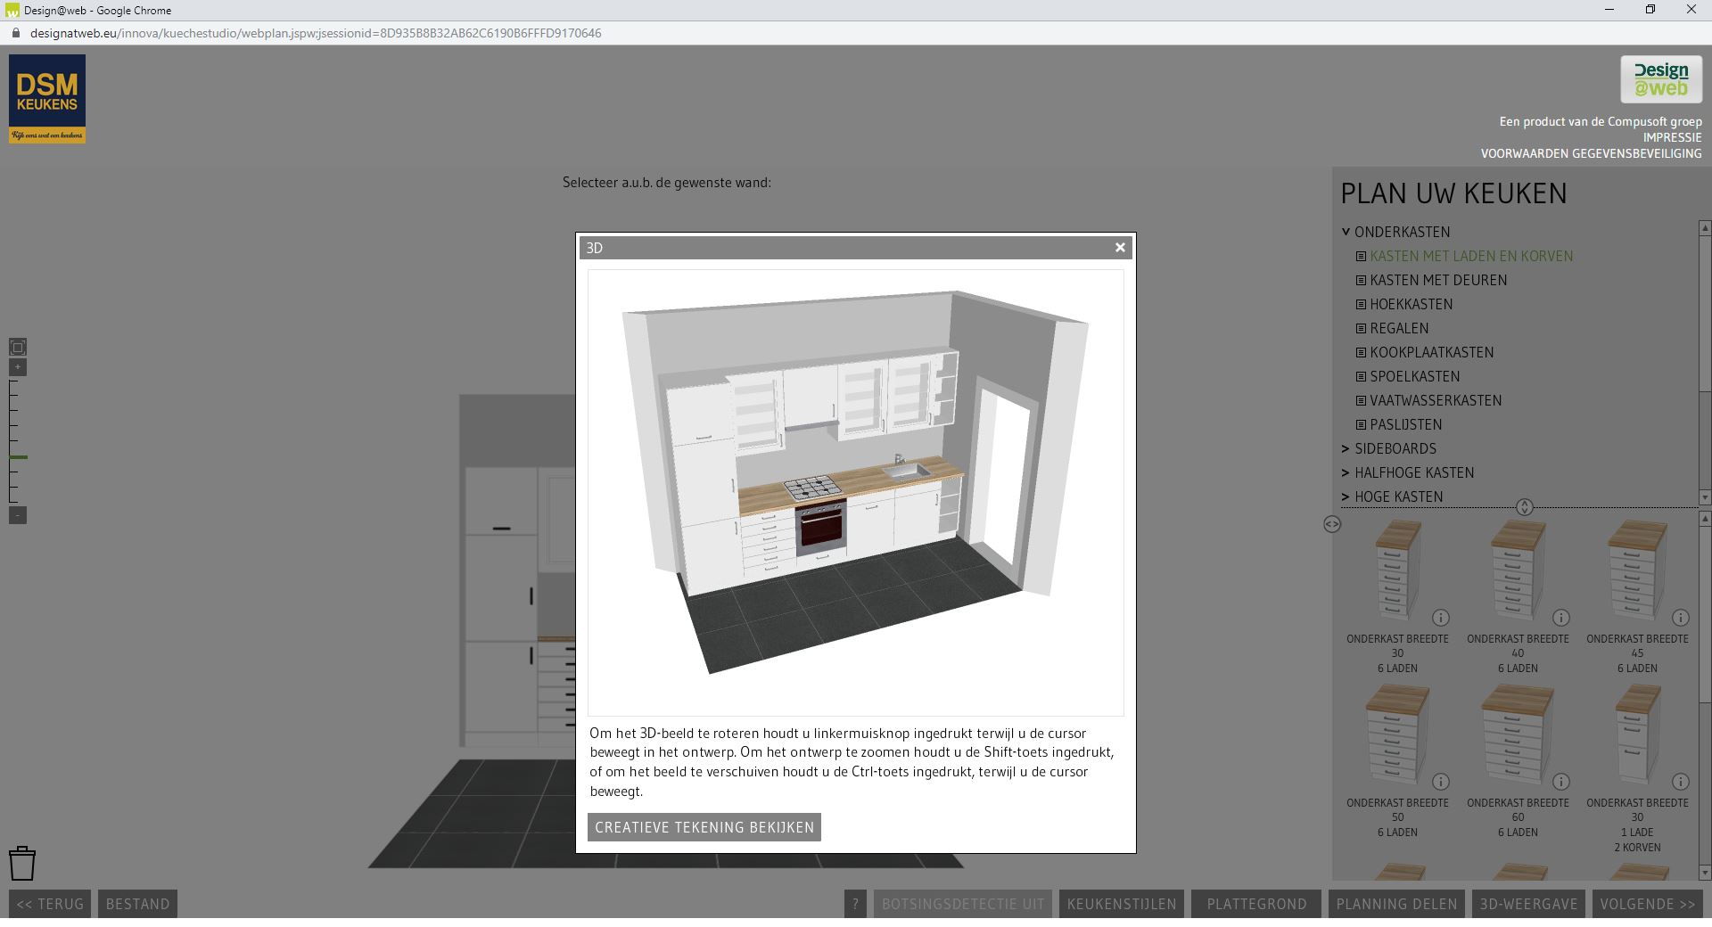Screen dimensions: 1712x927
Task: Click the zoom out minus icon
Action: pyautogui.click(x=18, y=515)
